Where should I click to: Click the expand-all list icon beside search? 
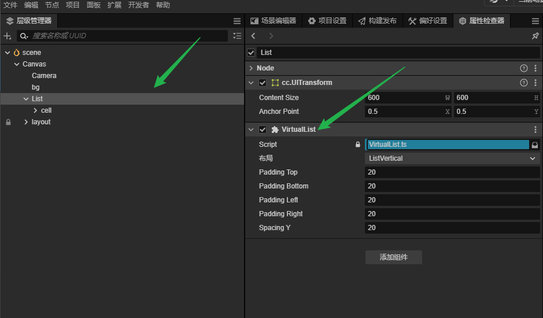(x=237, y=36)
